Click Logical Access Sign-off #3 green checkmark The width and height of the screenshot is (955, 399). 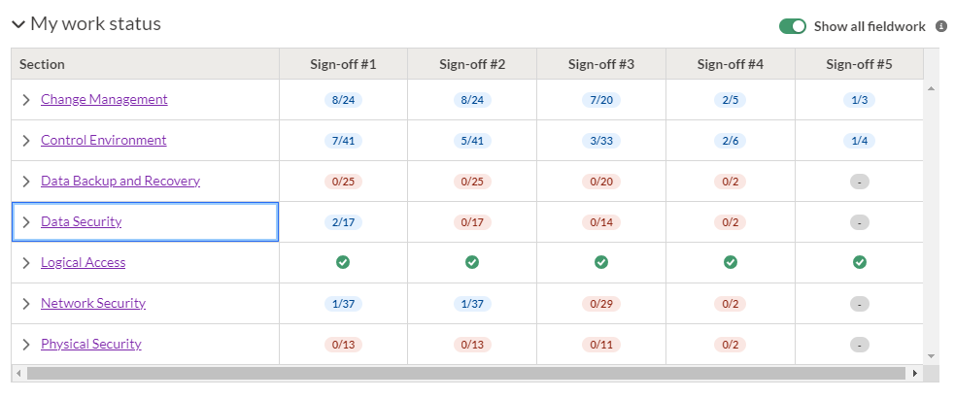(x=601, y=262)
